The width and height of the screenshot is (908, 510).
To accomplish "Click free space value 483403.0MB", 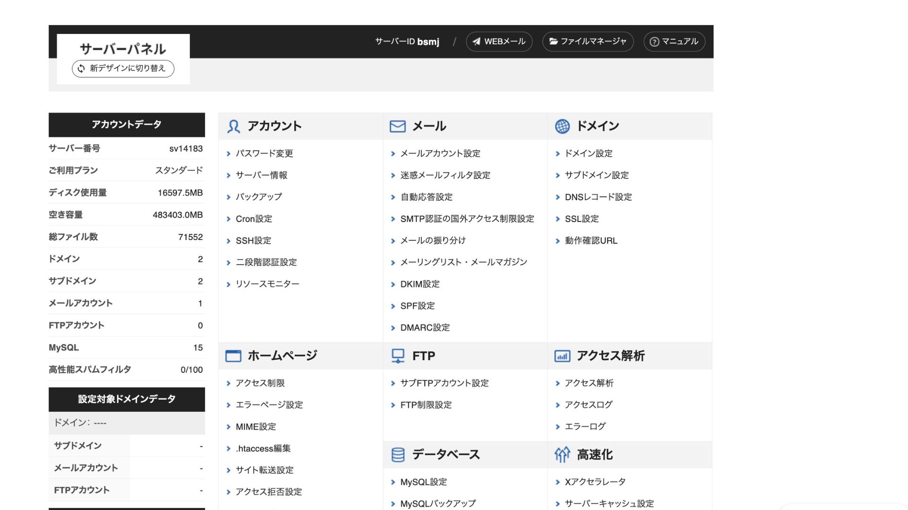I will 178,215.
